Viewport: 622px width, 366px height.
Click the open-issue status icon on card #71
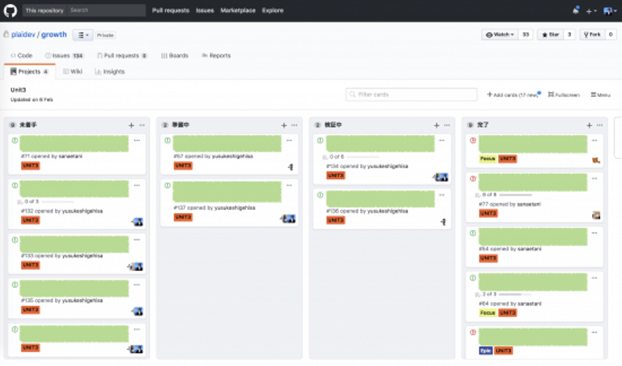[x=15, y=140]
